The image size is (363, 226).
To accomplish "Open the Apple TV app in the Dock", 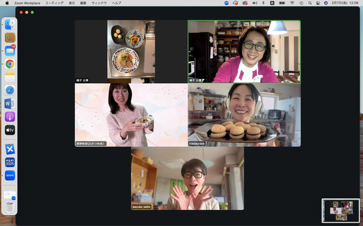I will pos(10,130).
